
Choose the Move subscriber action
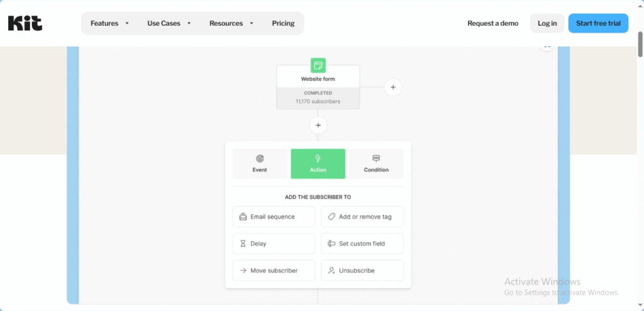pyautogui.click(x=274, y=270)
